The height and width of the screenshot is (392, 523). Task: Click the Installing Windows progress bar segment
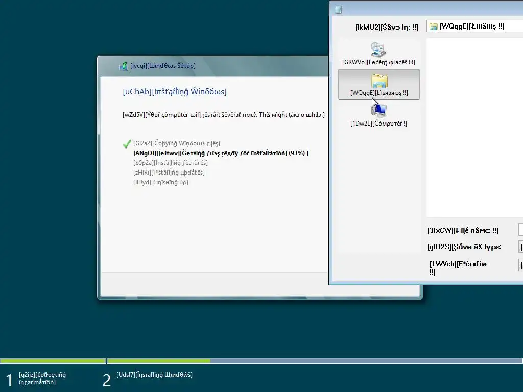pos(315,361)
